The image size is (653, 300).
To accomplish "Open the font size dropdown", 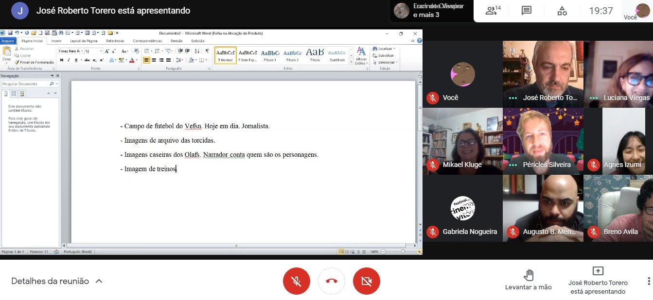I will (101, 51).
